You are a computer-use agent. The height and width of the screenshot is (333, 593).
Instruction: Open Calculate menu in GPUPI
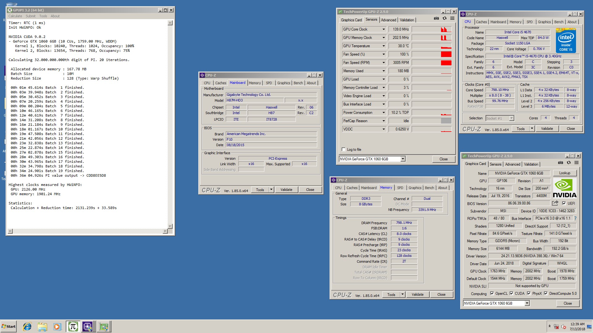coord(15,16)
